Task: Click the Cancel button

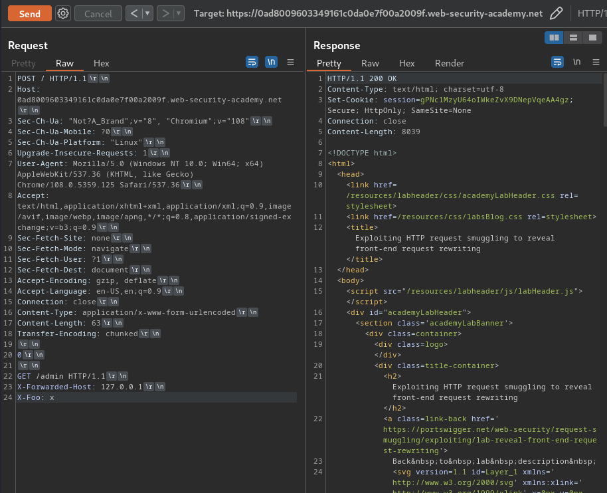Action: (98, 13)
